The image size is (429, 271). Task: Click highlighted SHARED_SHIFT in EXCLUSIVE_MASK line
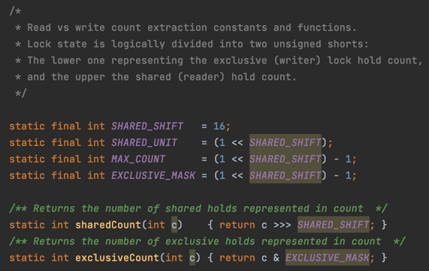[x=285, y=175]
